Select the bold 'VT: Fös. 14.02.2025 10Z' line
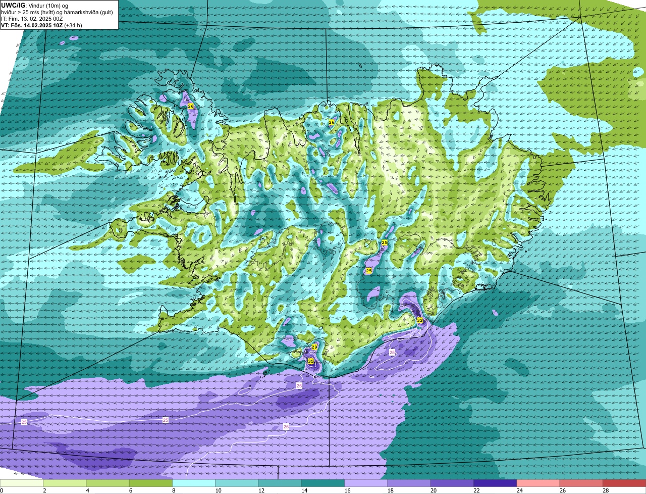646x494 pixels. [x=32, y=25]
